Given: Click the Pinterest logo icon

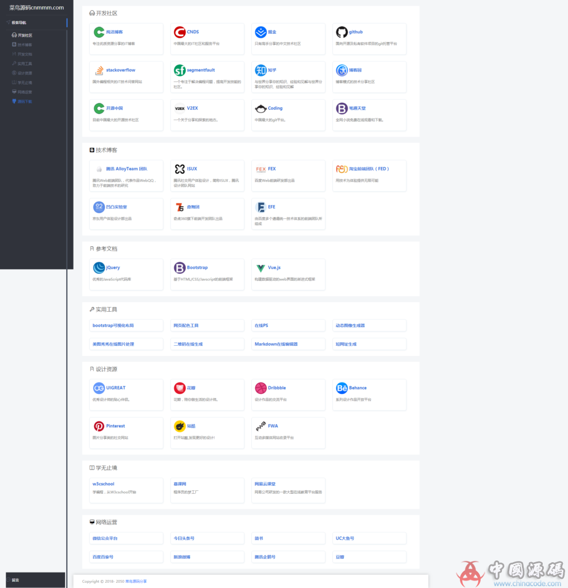Looking at the screenshot, I should coord(99,426).
